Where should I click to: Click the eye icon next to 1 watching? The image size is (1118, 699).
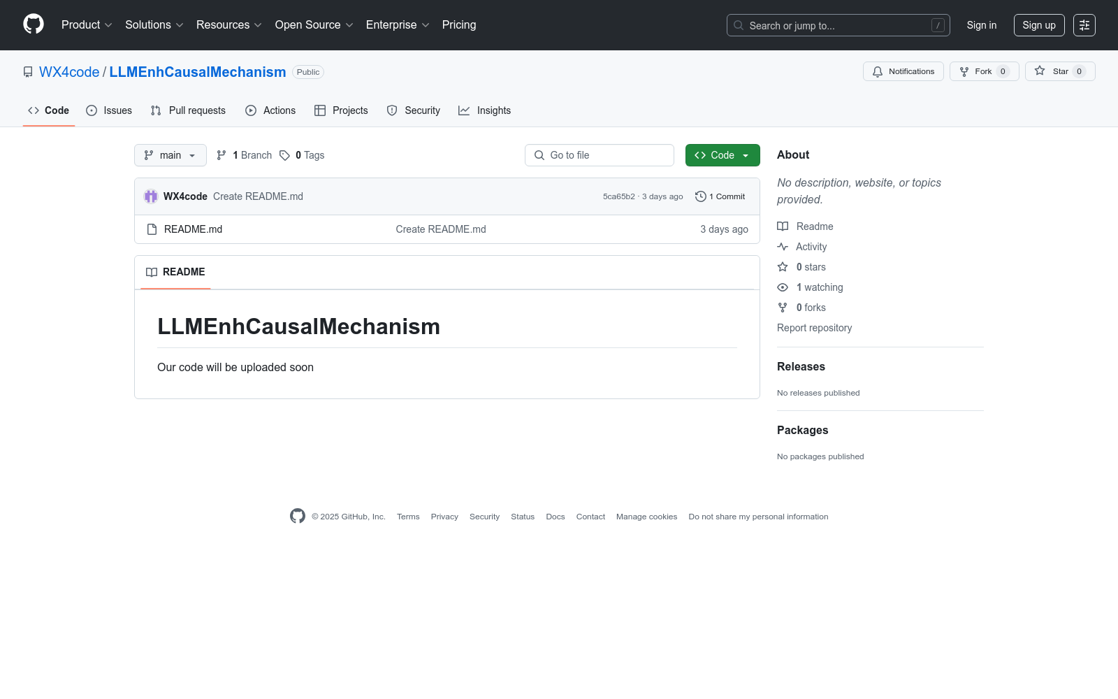tap(783, 287)
